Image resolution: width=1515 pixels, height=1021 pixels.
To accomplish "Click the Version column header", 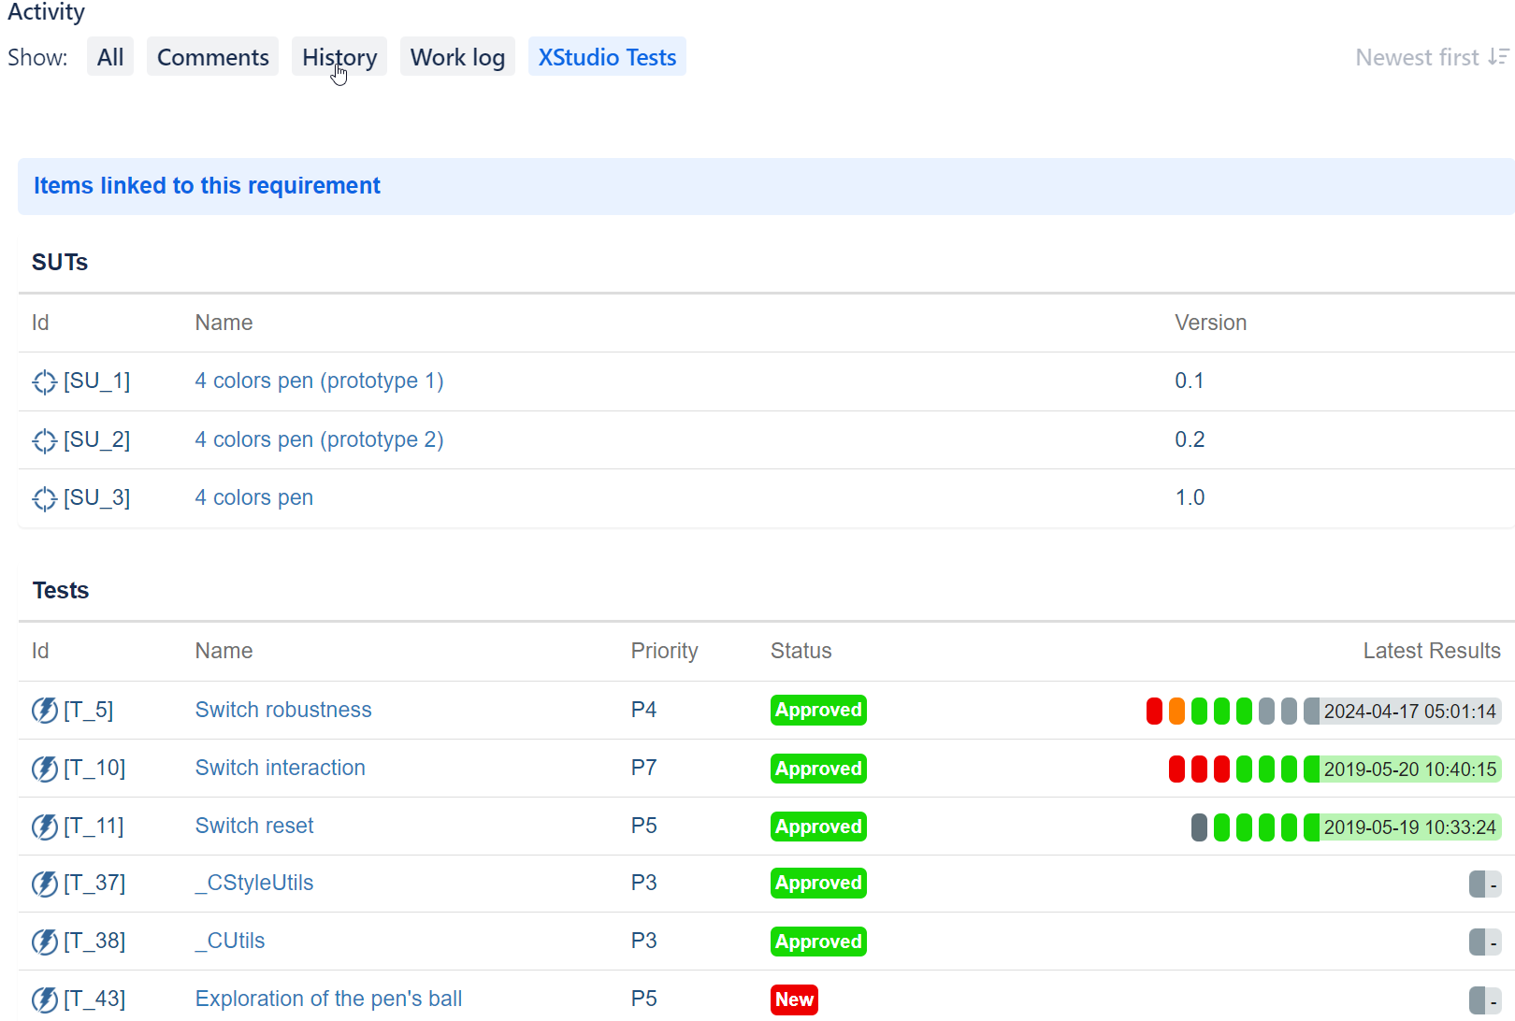I will 1210,323.
